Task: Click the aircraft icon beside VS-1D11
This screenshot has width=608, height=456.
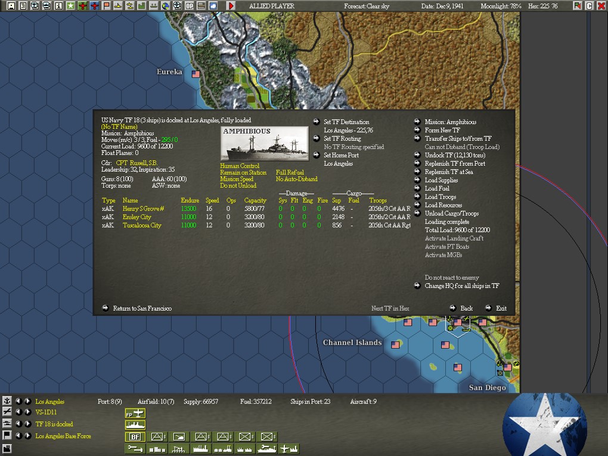Action: click(x=7, y=412)
